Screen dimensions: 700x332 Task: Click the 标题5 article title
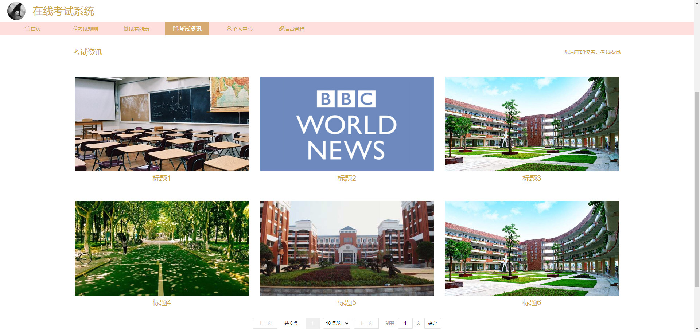point(347,302)
